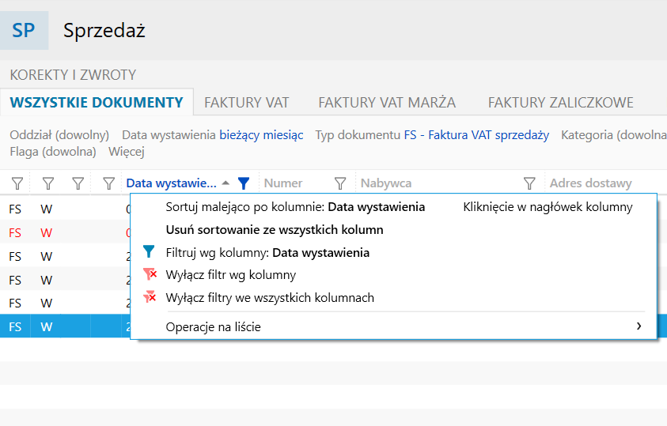Click the blue filter icon on Data wystawienia

tap(244, 183)
